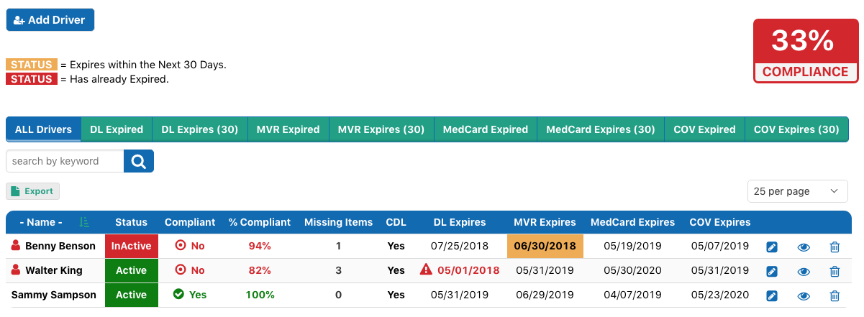This screenshot has width=864, height=317.
Task: Sort table by DL Expires column
Action: [x=459, y=222]
